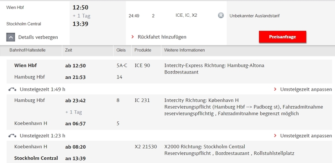Click the Details verbergen label
The image size is (335, 163).
pyautogui.click(x=38, y=37)
